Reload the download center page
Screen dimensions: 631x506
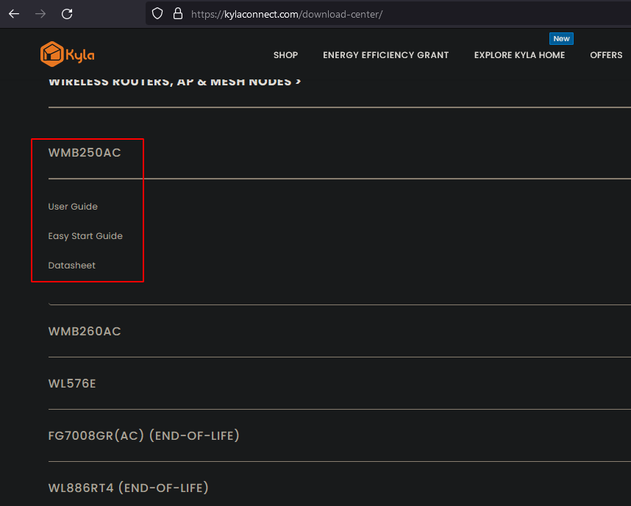[x=67, y=14]
